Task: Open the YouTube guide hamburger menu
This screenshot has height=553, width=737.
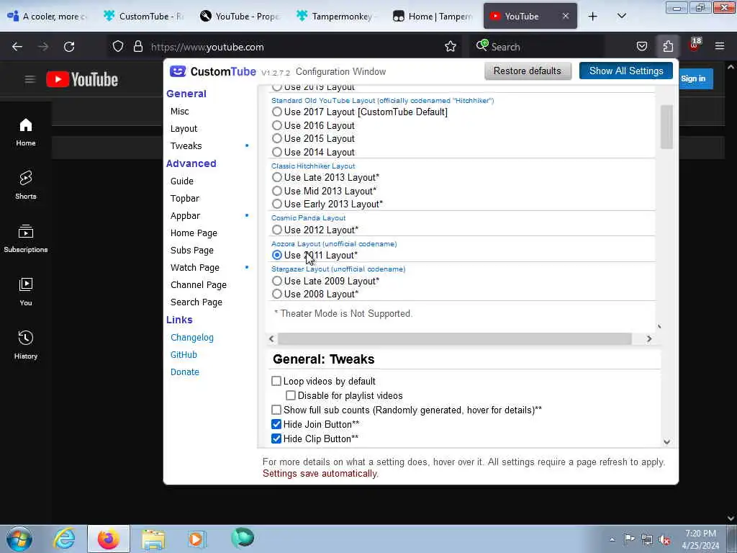Action: [30, 79]
